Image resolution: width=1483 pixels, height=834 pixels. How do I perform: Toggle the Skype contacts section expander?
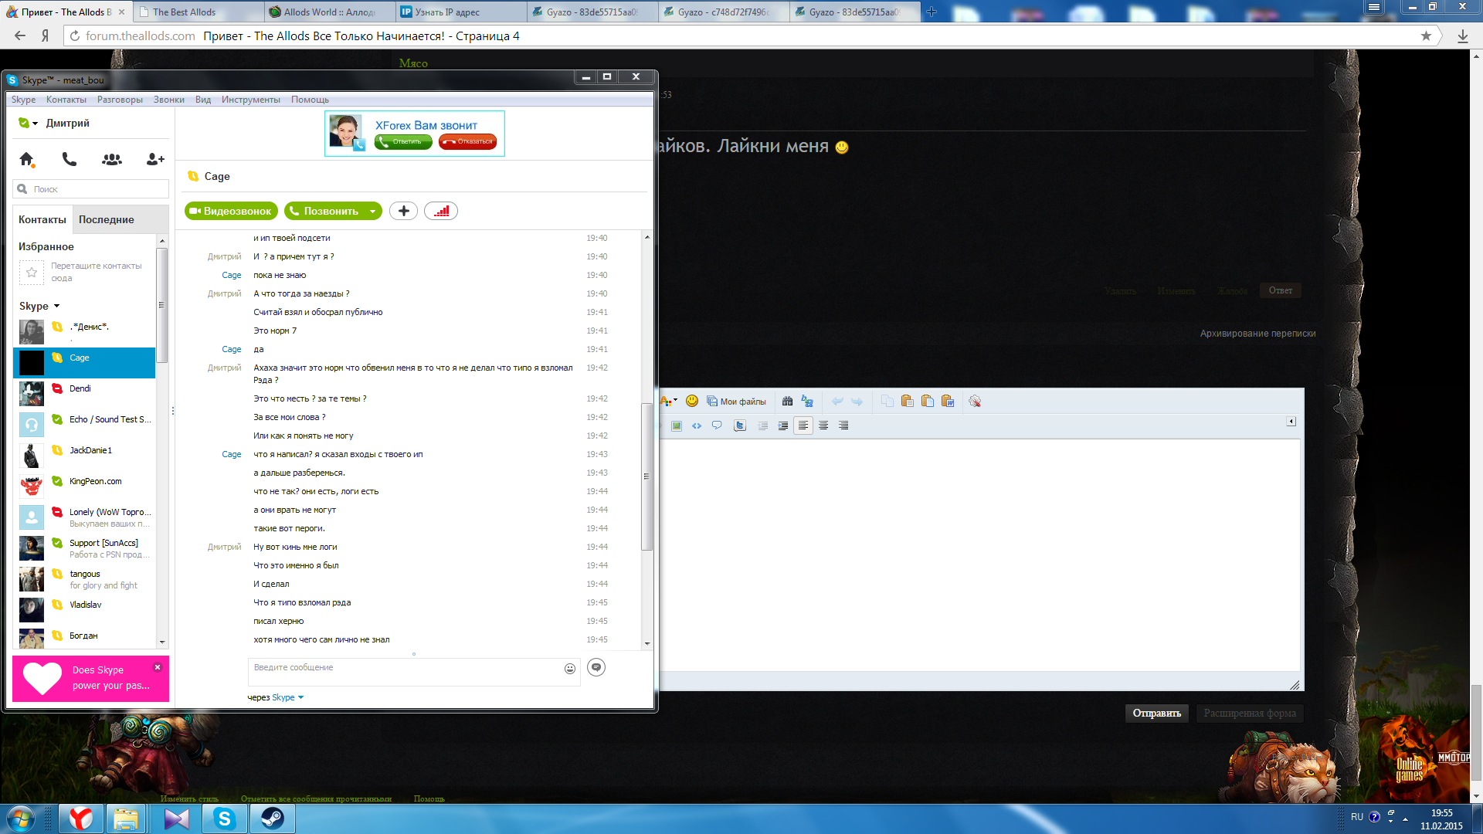(56, 306)
